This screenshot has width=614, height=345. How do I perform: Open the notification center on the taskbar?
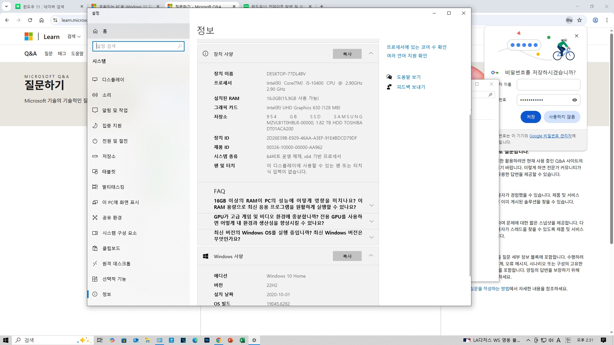tap(603, 340)
